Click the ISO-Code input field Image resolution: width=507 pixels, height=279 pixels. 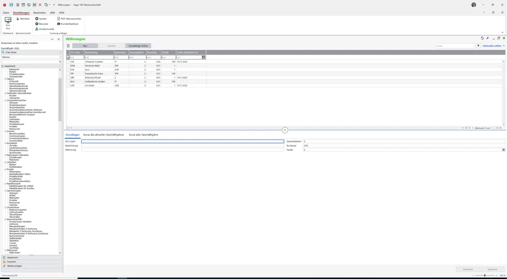pyautogui.click(x=183, y=141)
